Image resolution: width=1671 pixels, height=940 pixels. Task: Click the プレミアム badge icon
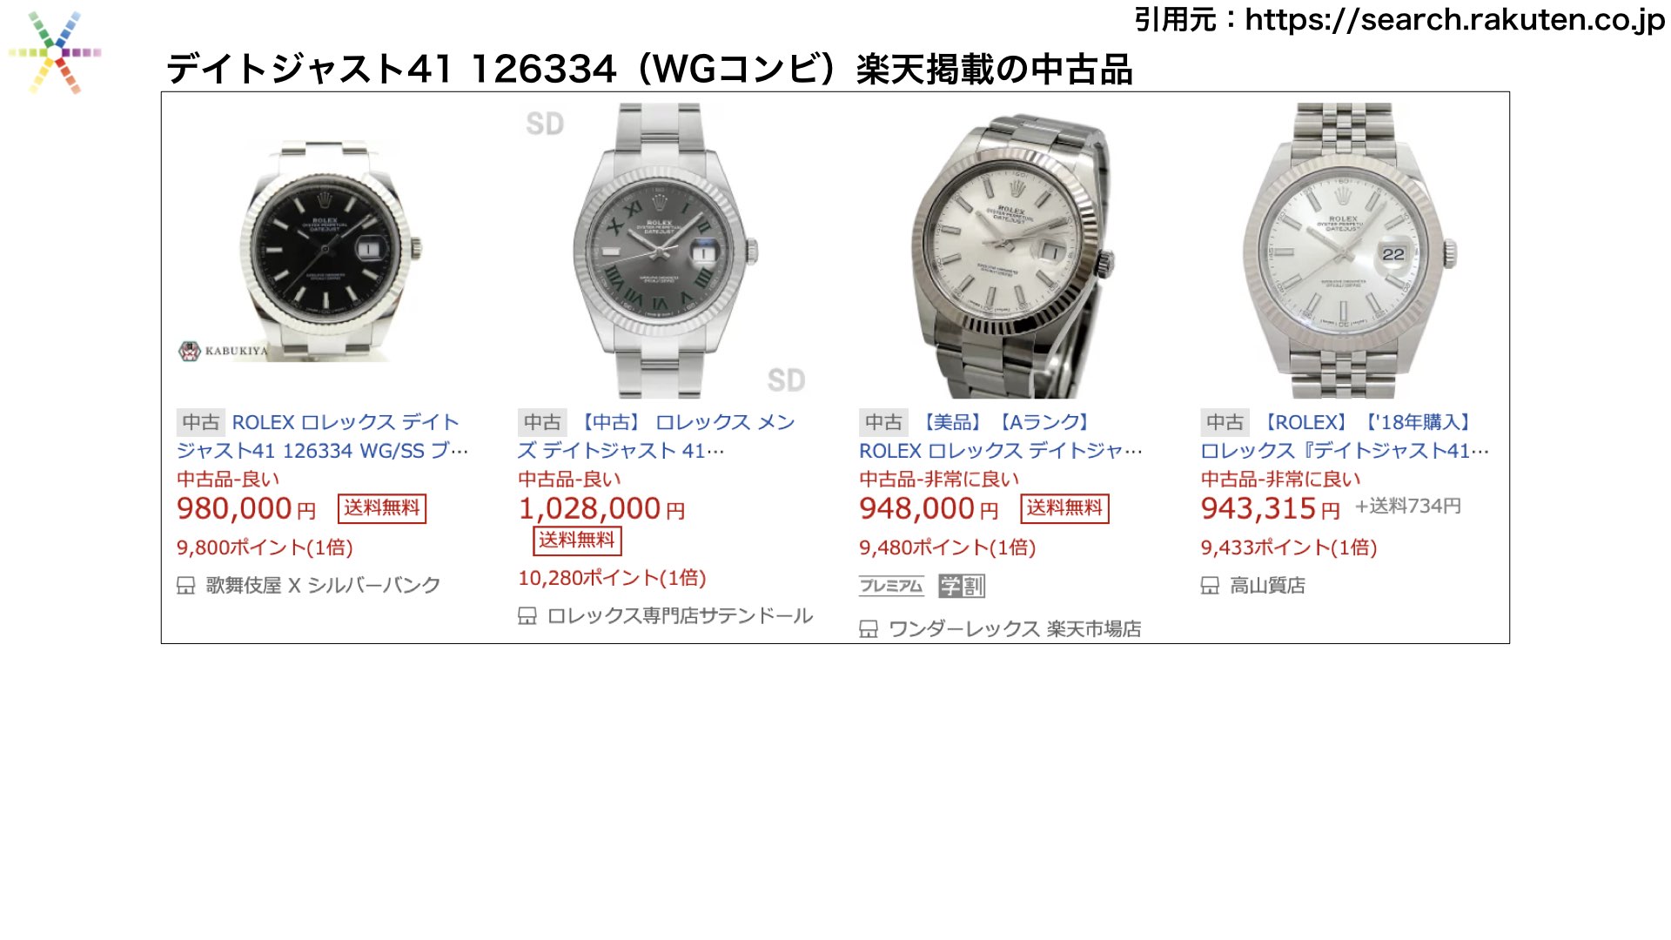tap(891, 586)
